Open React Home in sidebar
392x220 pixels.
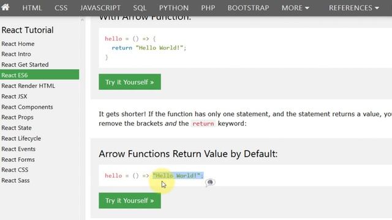[x=18, y=43]
